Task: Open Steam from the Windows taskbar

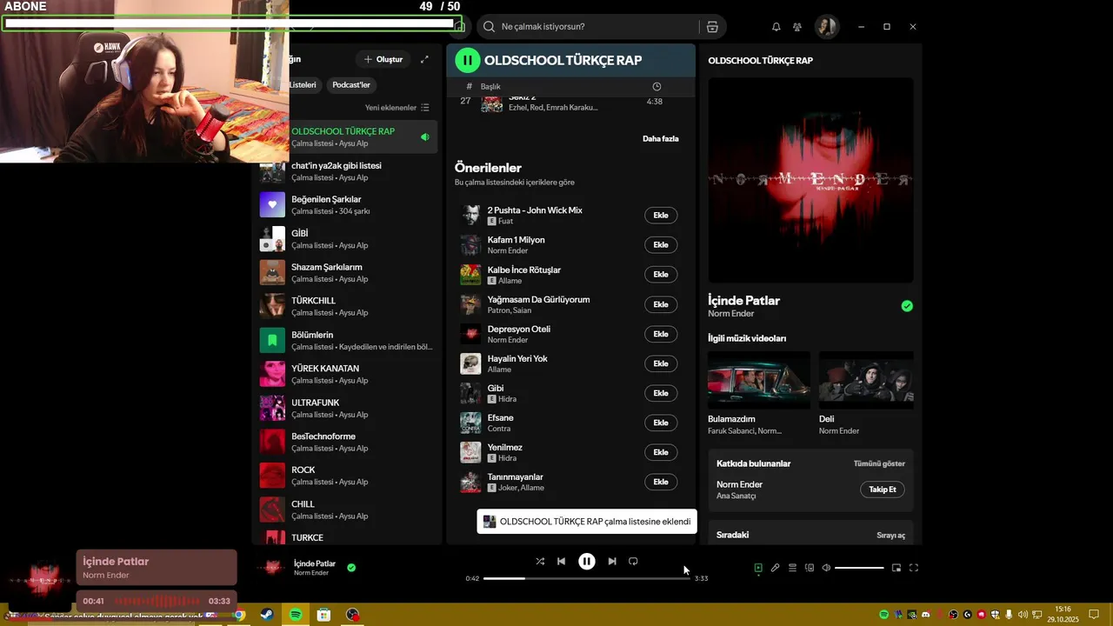Action: point(267,615)
